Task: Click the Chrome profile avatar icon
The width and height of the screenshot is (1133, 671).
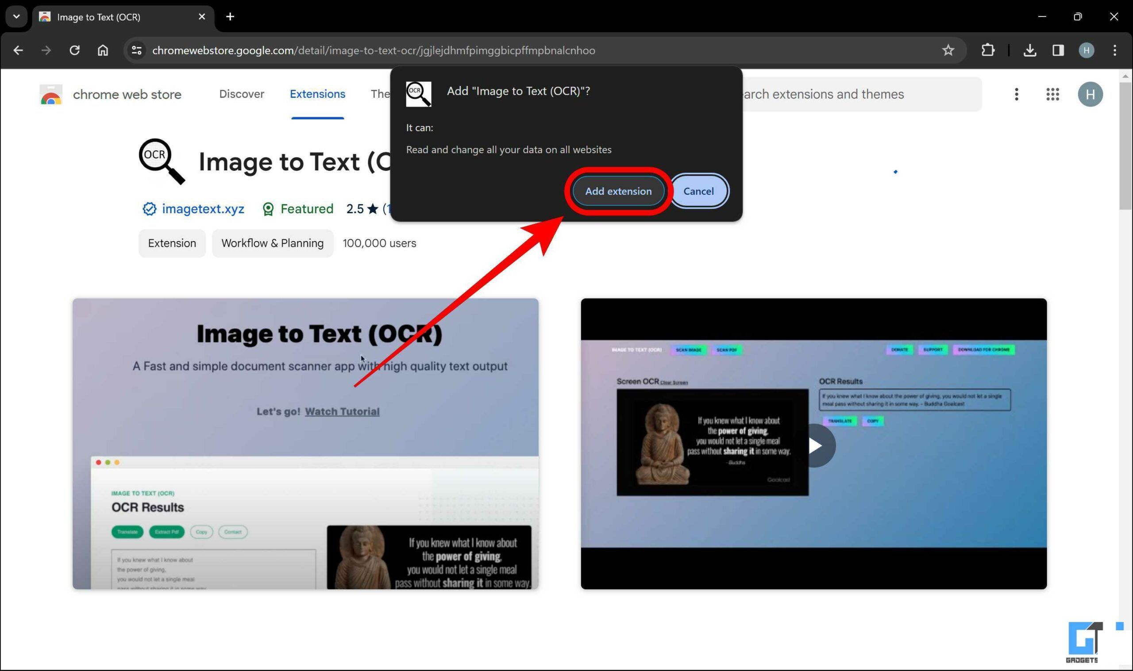Action: 1087,50
